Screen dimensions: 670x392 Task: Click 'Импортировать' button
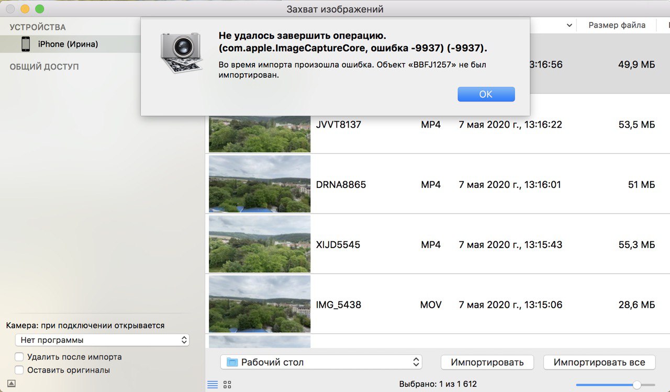tap(487, 362)
